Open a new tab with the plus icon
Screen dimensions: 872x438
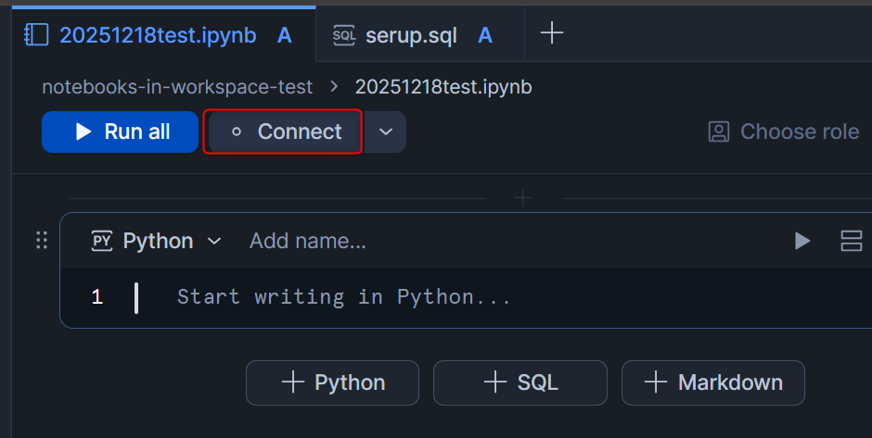pos(552,34)
